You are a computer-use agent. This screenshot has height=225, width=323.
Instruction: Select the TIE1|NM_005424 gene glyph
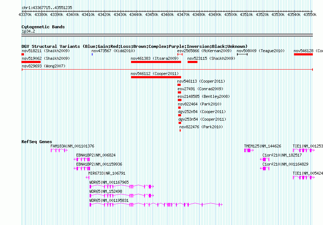click(x=304, y=178)
